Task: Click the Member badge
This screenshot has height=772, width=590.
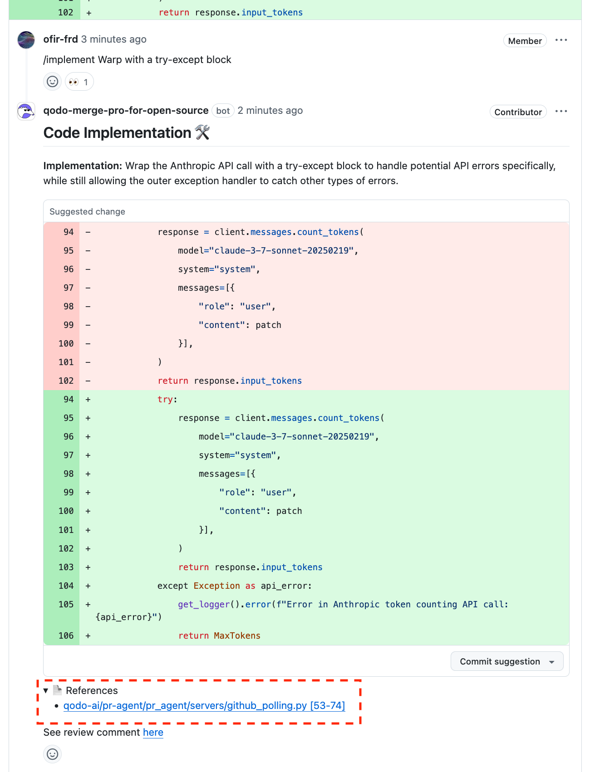Action: point(525,41)
